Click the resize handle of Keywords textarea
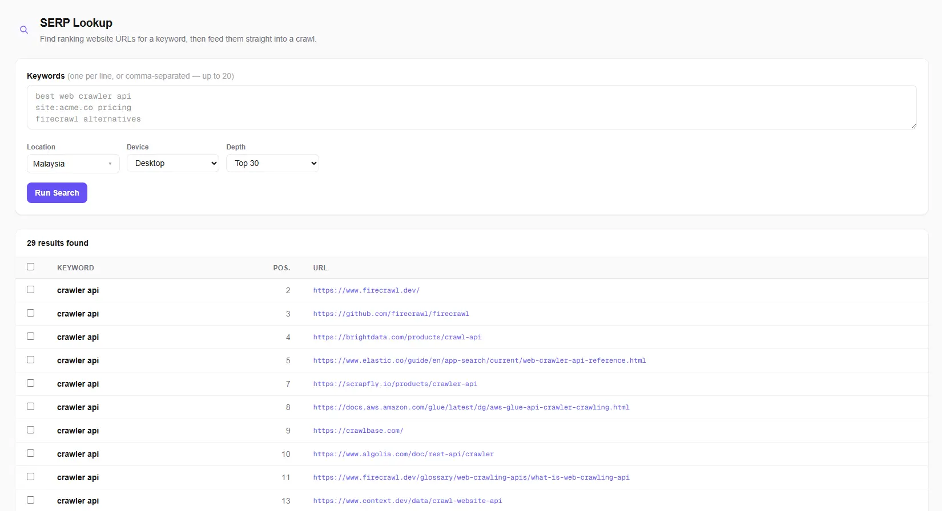The height and width of the screenshot is (511, 942). [x=913, y=126]
